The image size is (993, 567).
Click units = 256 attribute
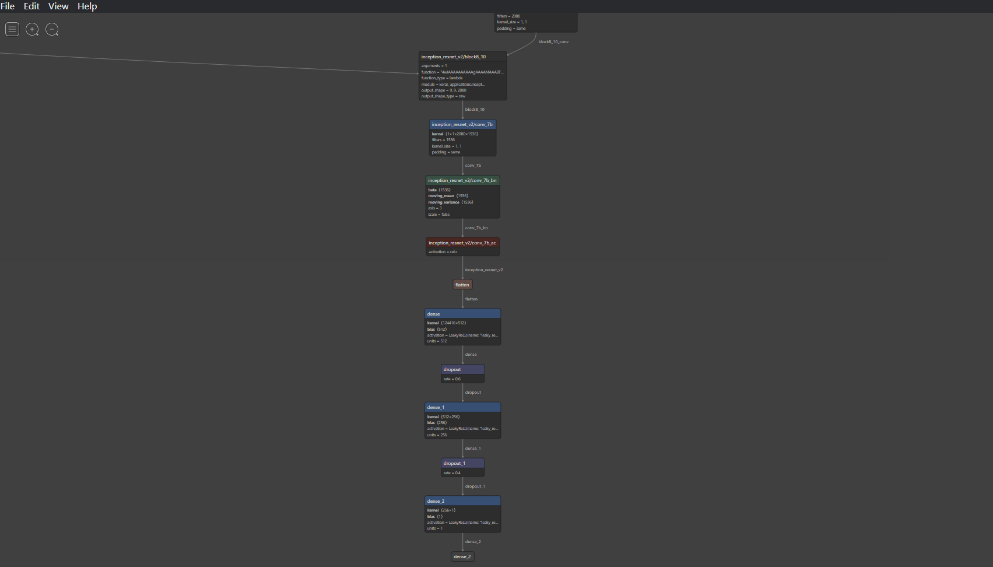437,435
